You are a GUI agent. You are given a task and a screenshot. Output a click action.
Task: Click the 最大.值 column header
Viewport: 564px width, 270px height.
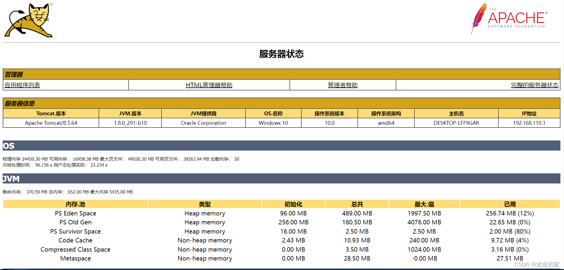(x=424, y=204)
